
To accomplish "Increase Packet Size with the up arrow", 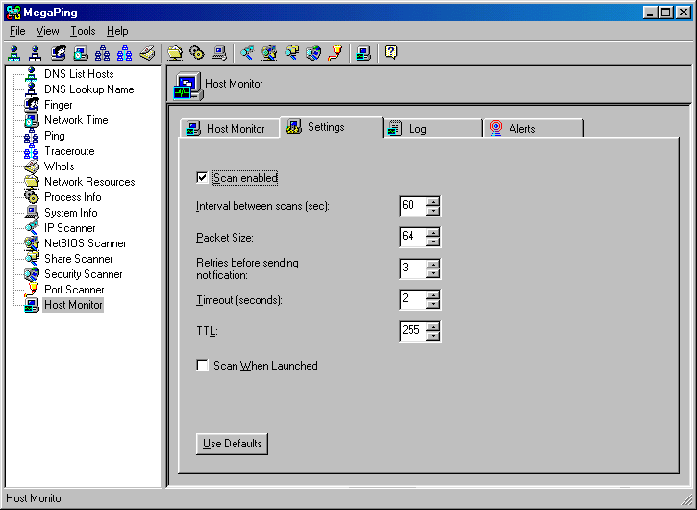I will click(433, 232).
